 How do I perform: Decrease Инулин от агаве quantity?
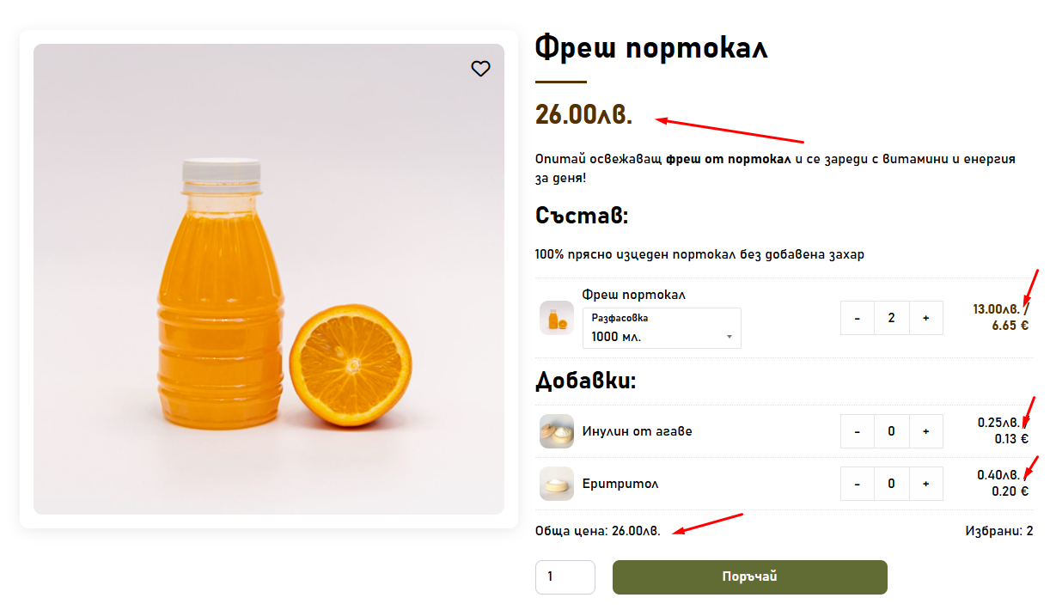(858, 431)
